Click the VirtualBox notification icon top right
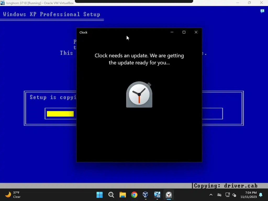This screenshot has height=201, width=268. (262, 11)
